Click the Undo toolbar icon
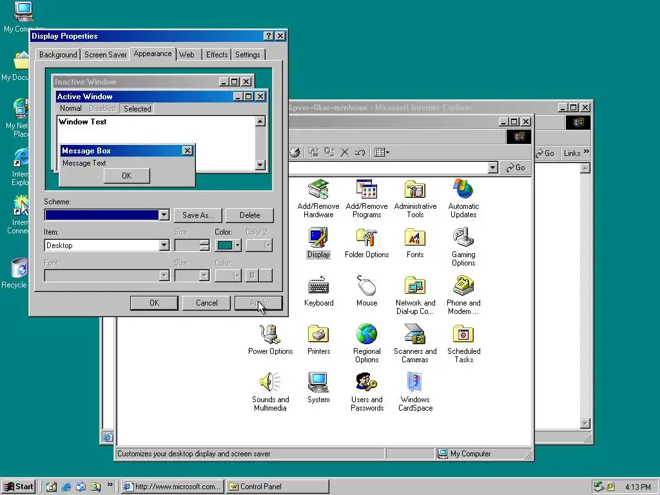This screenshot has width=660, height=495. (360, 152)
